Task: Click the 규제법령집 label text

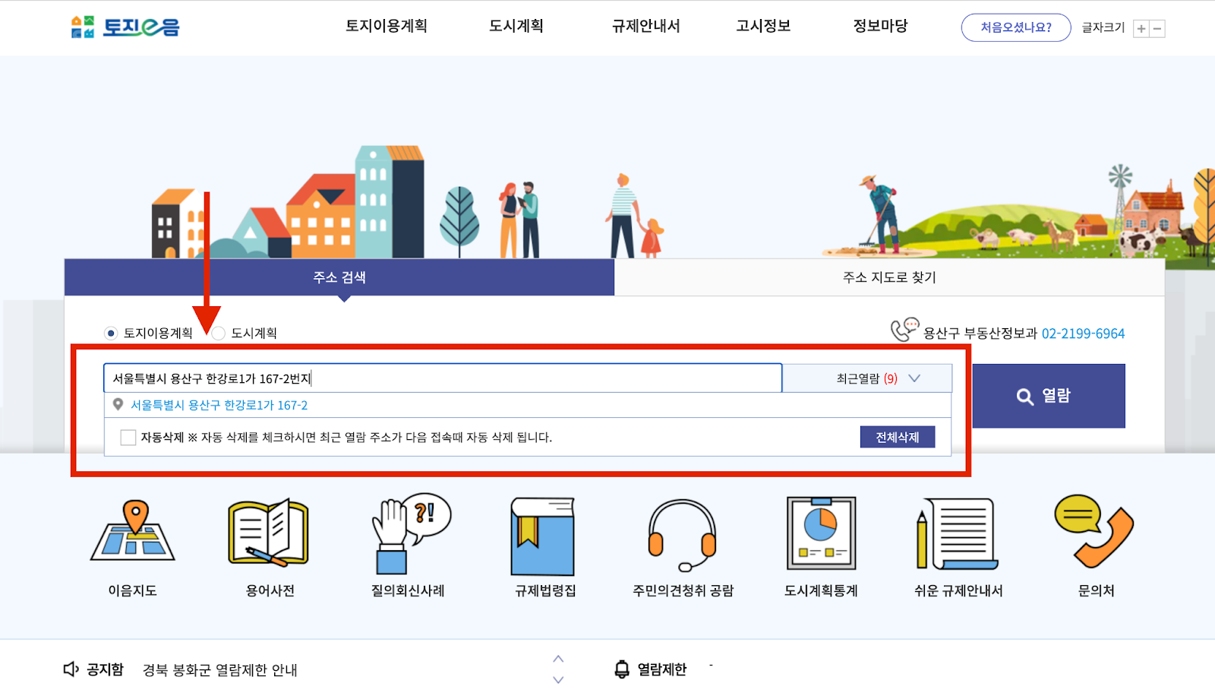Action: coord(545,590)
